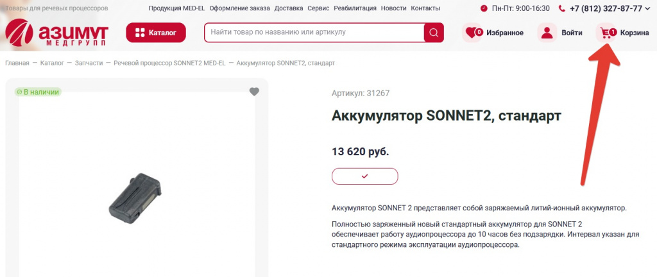Focus the product search input field

[314, 32]
